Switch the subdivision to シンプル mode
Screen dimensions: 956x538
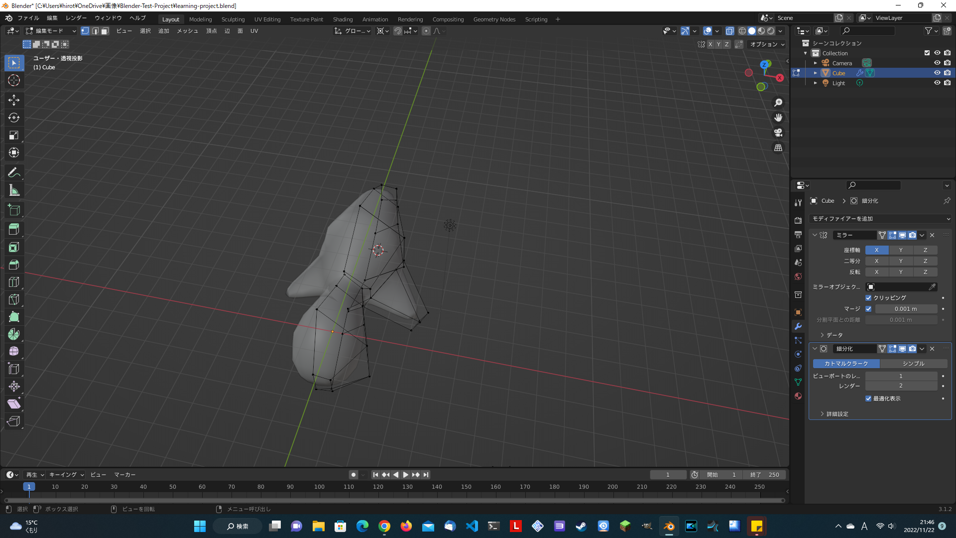[914, 364]
